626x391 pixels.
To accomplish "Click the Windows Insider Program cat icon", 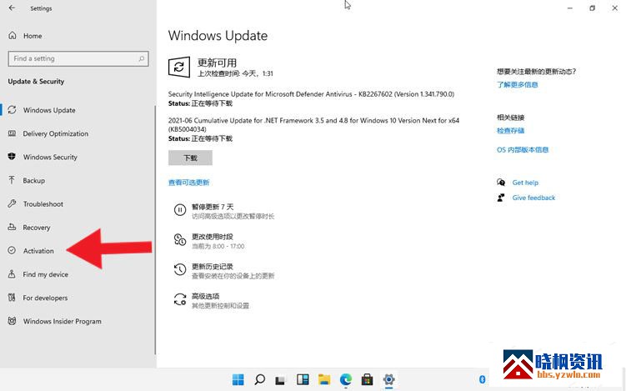I will pos(12,321).
